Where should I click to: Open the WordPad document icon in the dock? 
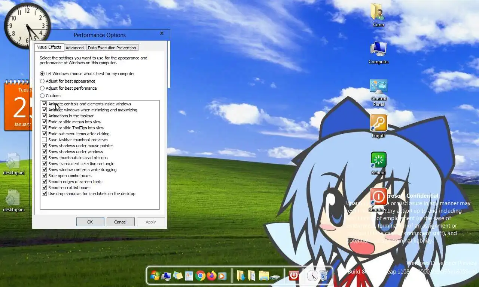point(189,276)
